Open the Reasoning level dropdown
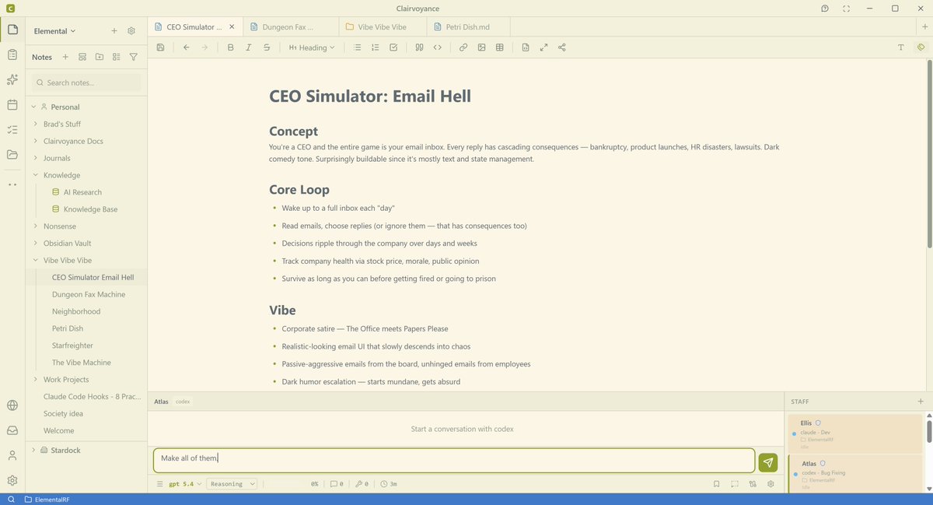 pyautogui.click(x=232, y=484)
